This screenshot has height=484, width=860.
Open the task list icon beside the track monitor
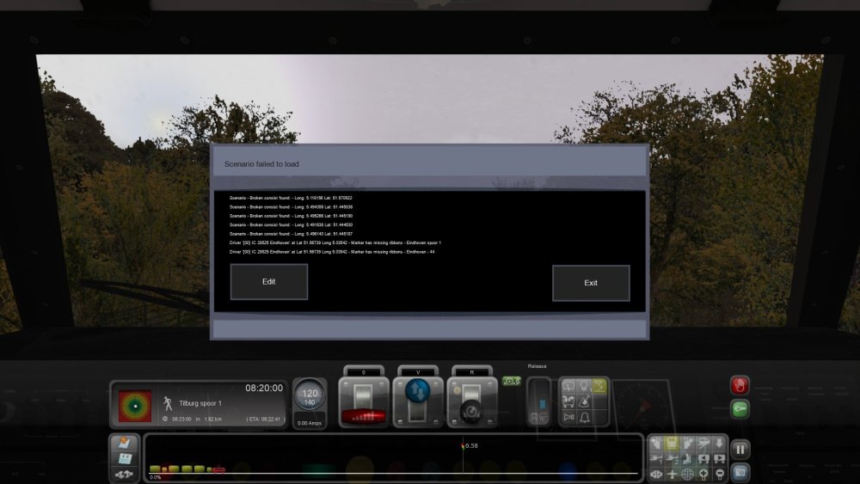click(123, 444)
